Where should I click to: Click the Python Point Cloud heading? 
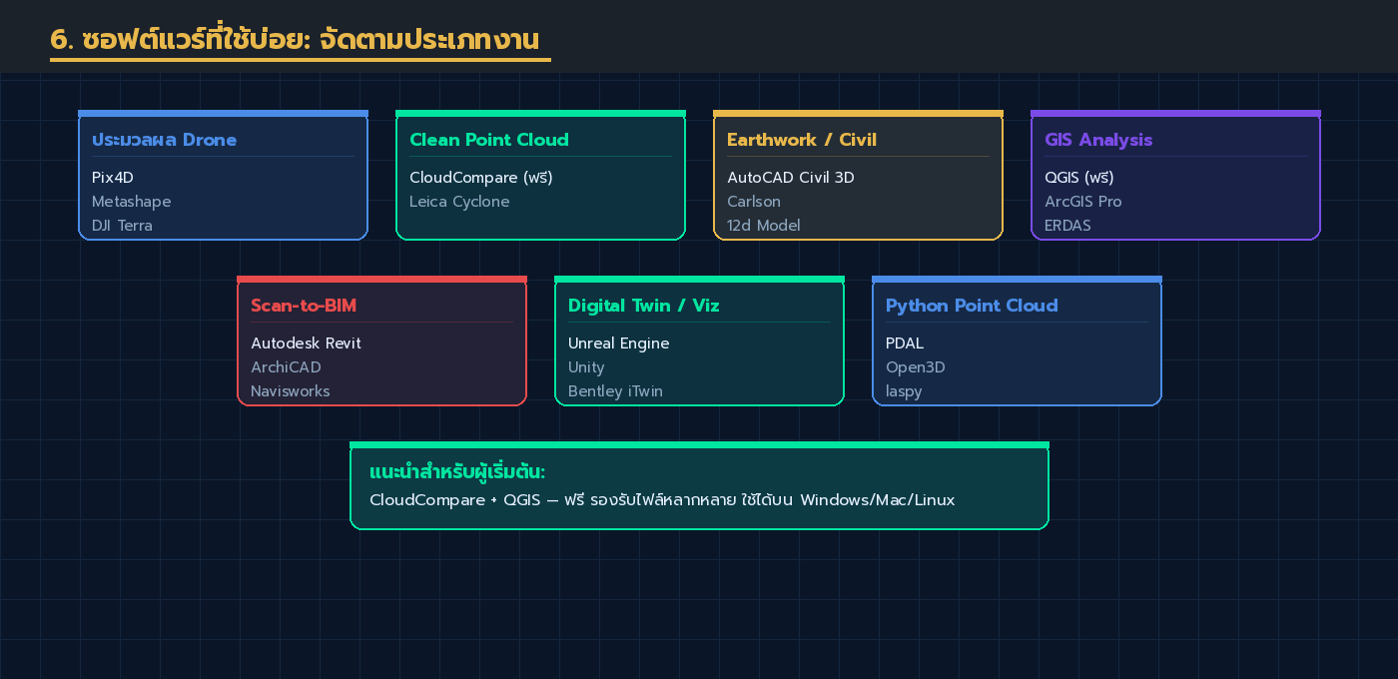972,306
